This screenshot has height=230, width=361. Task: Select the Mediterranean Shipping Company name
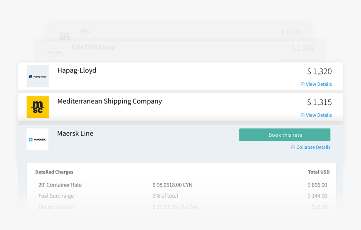(x=109, y=102)
